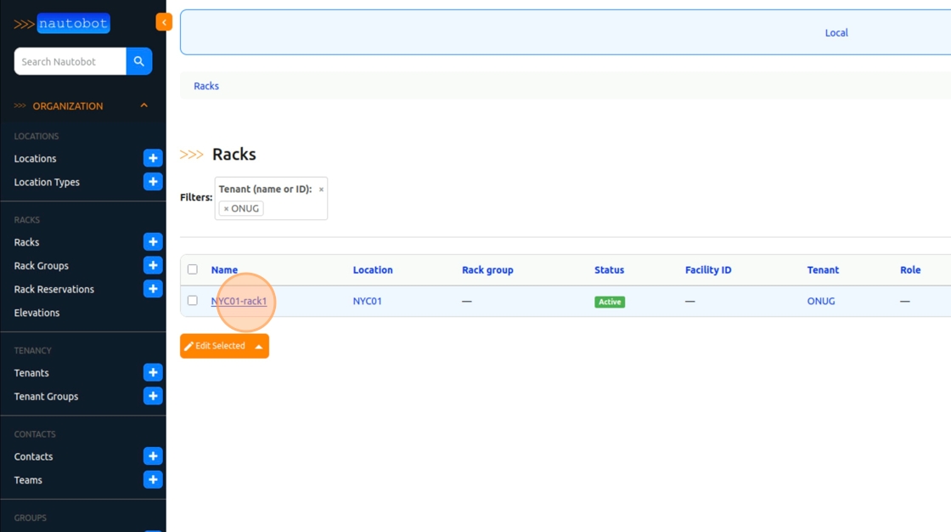Image resolution: width=951 pixels, height=532 pixels.
Task: Click inside the Search Nautobot field
Action: pos(70,61)
